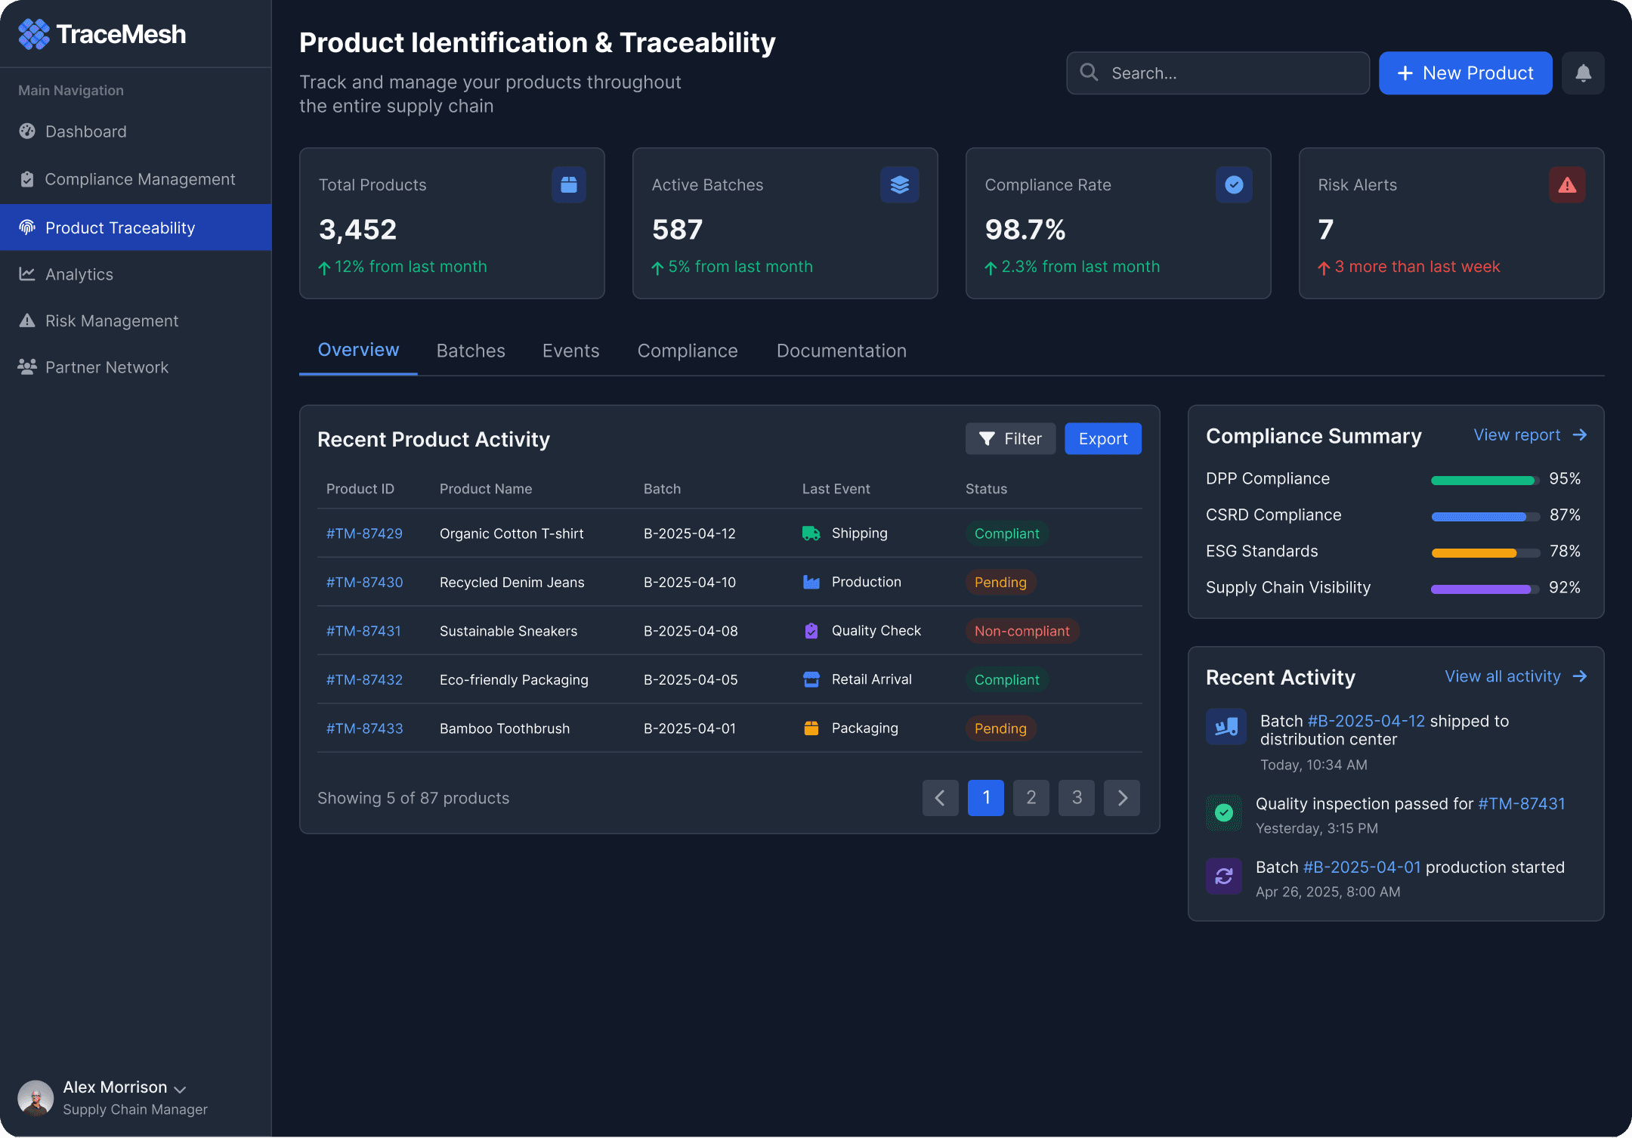Click the Supply Chain Visibility progress bar
Viewport: 1632px width, 1138px height.
[x=1485, y=589]
